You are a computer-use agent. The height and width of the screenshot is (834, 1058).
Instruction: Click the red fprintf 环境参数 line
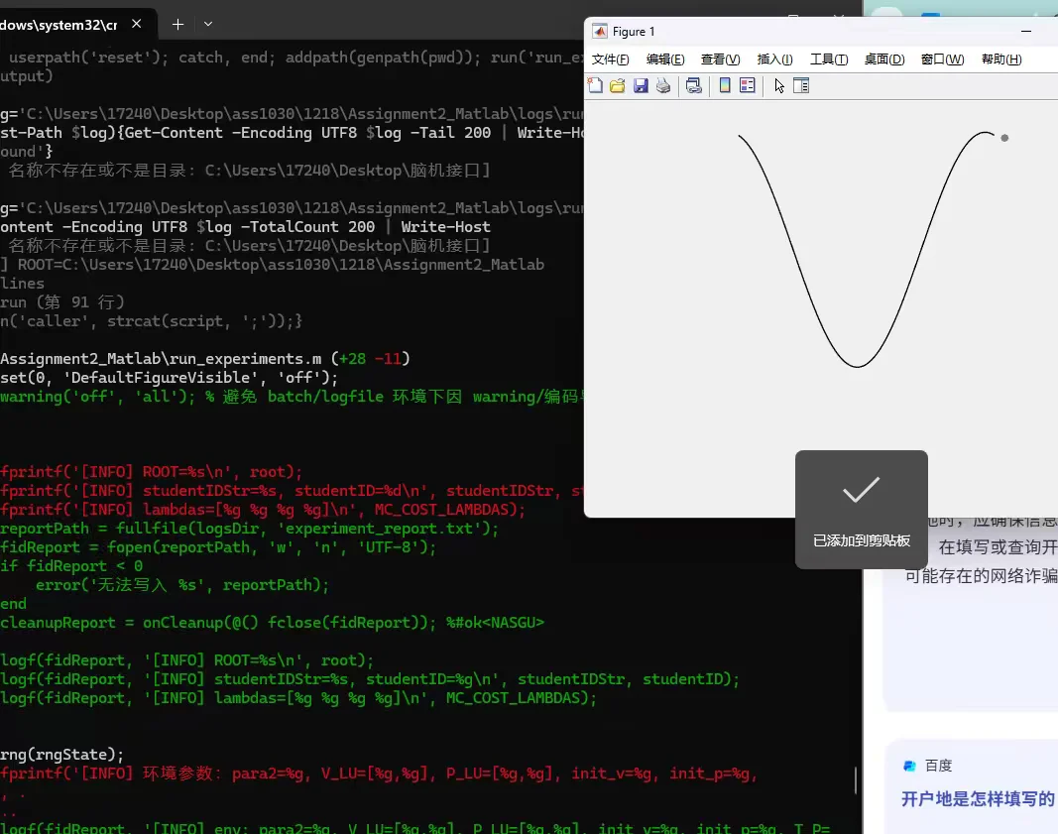click(379, 774)
